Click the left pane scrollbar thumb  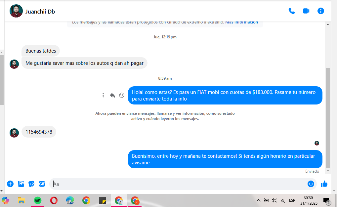[2, 80]
